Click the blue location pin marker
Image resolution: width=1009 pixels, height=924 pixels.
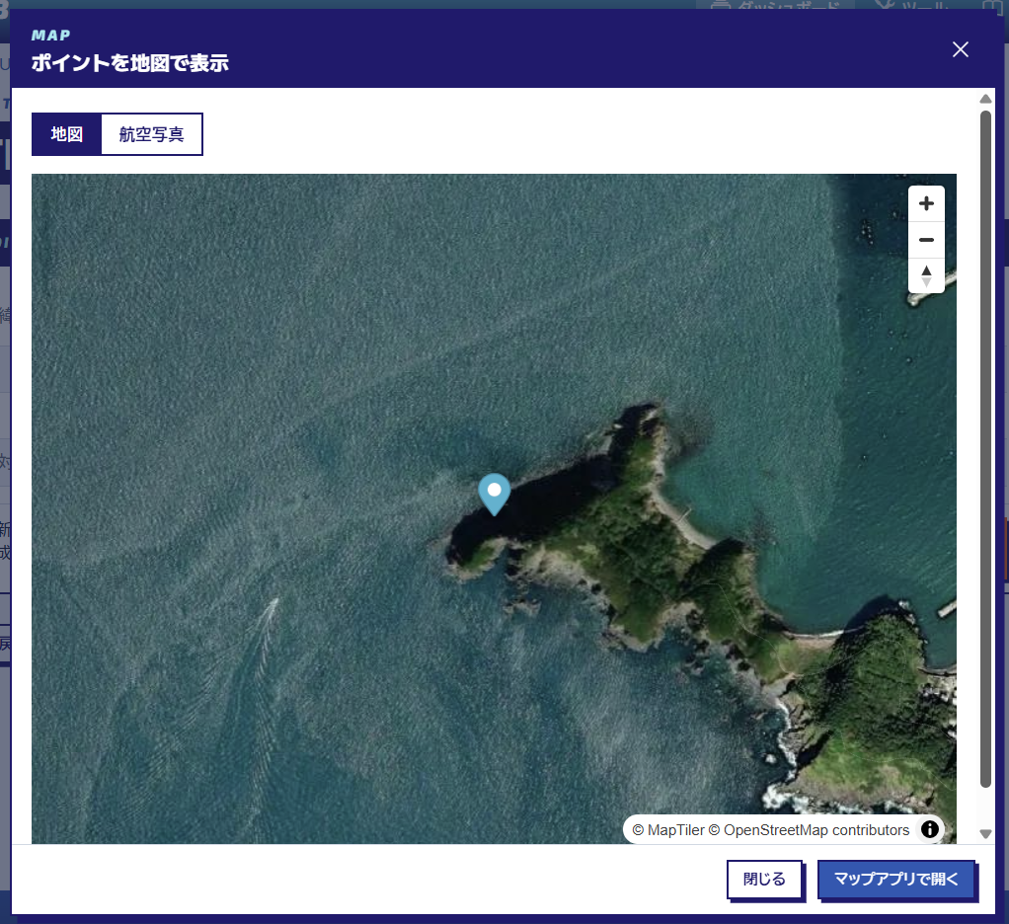pyautogui.click(x=495, y=495)
